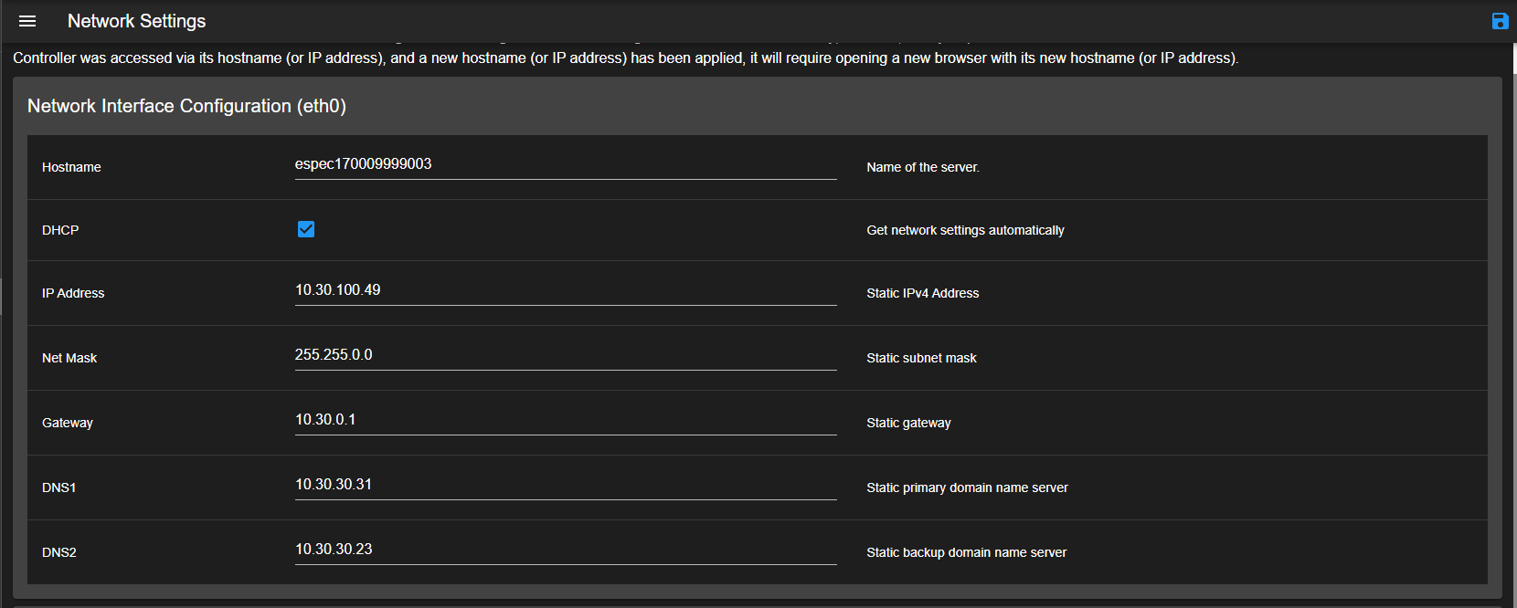
Task: Click the Net Mask row label
Action: 69,358
